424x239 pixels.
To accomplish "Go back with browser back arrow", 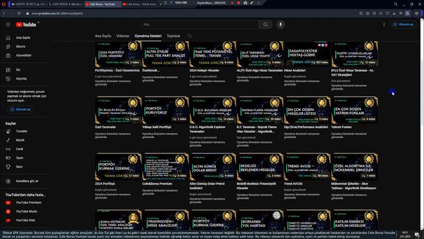I will click(x=4, y=13).
